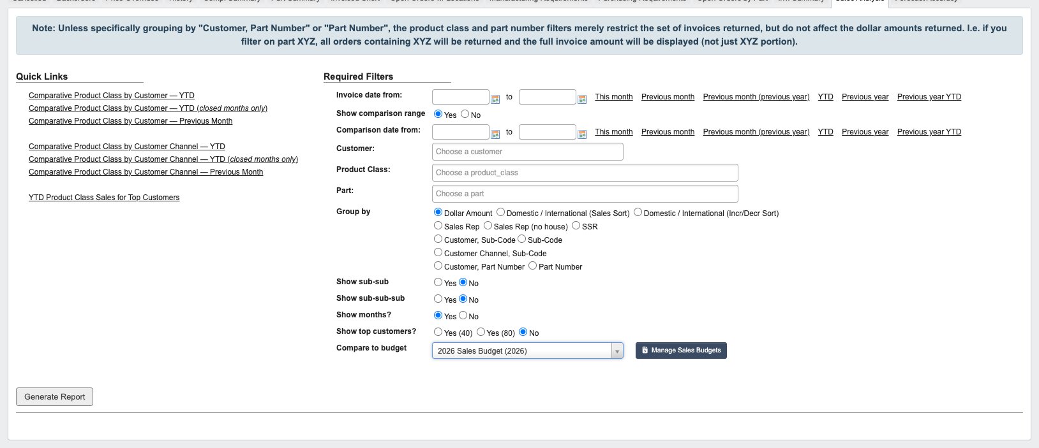Image resolution: width=1039 pixels, height=448 pixels.
Task: Set Comparison date to Previous year YTD
Action: [x=929, y=132]
